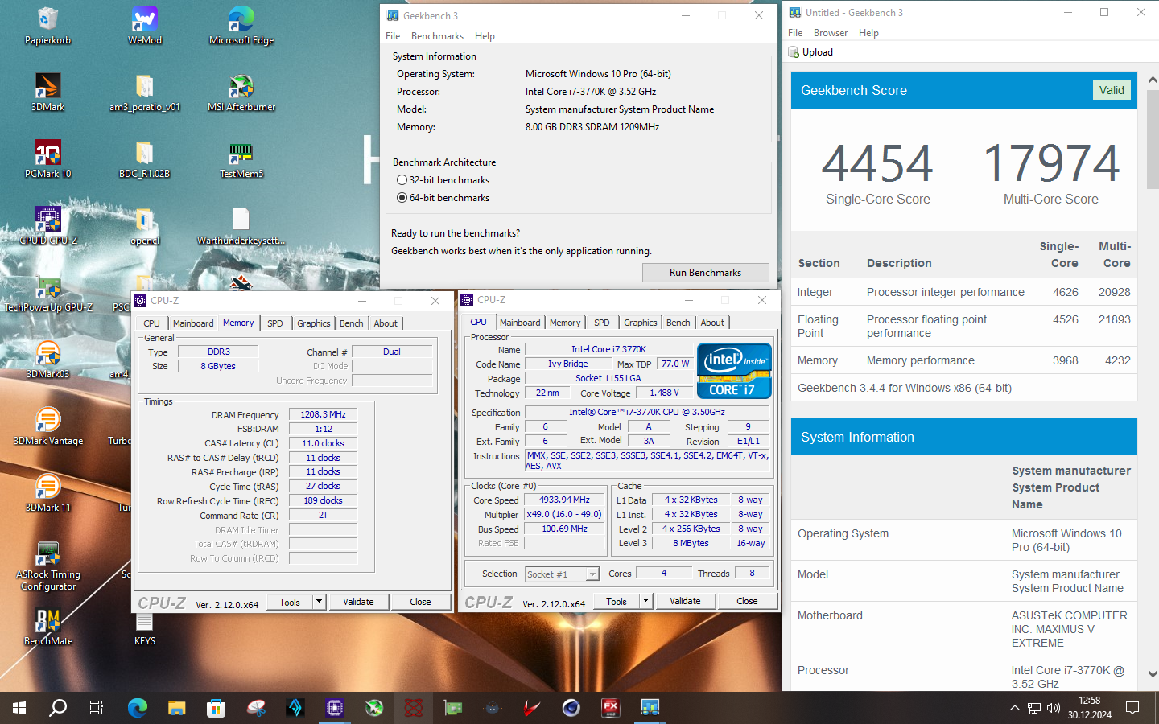1159x724 pixels.
Task: Select the BDC_R1.02B folder icon
Action: tap(145, 159)
